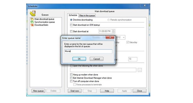The width and height of the screenshot is (193, 103).
Task: Enable Start download on IDM startup
Action: point(71,25)
